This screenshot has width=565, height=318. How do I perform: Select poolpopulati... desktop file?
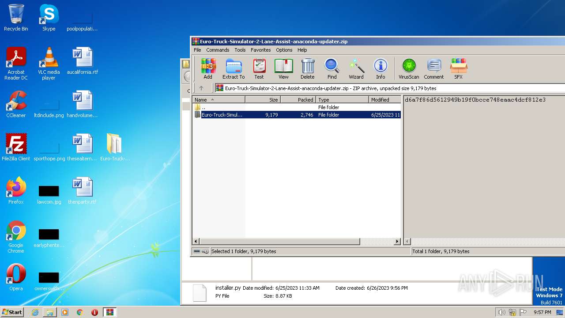[82, 21]
